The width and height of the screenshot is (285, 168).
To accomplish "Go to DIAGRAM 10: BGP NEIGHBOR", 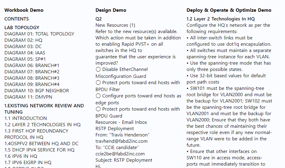I will pos(37,91).
